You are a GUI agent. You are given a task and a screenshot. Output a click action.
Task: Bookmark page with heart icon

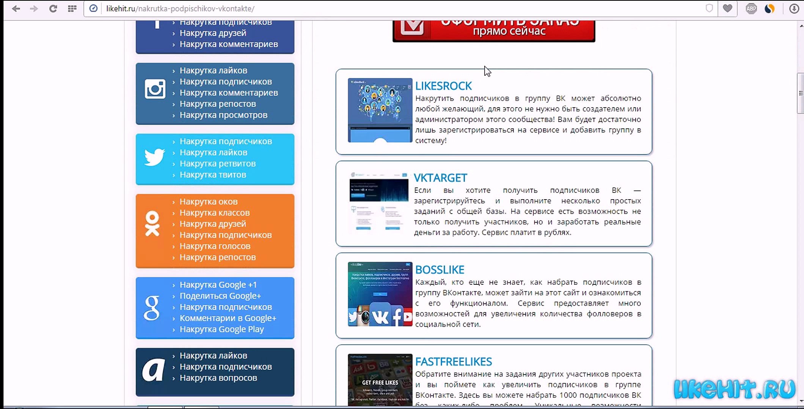[727, 8]
